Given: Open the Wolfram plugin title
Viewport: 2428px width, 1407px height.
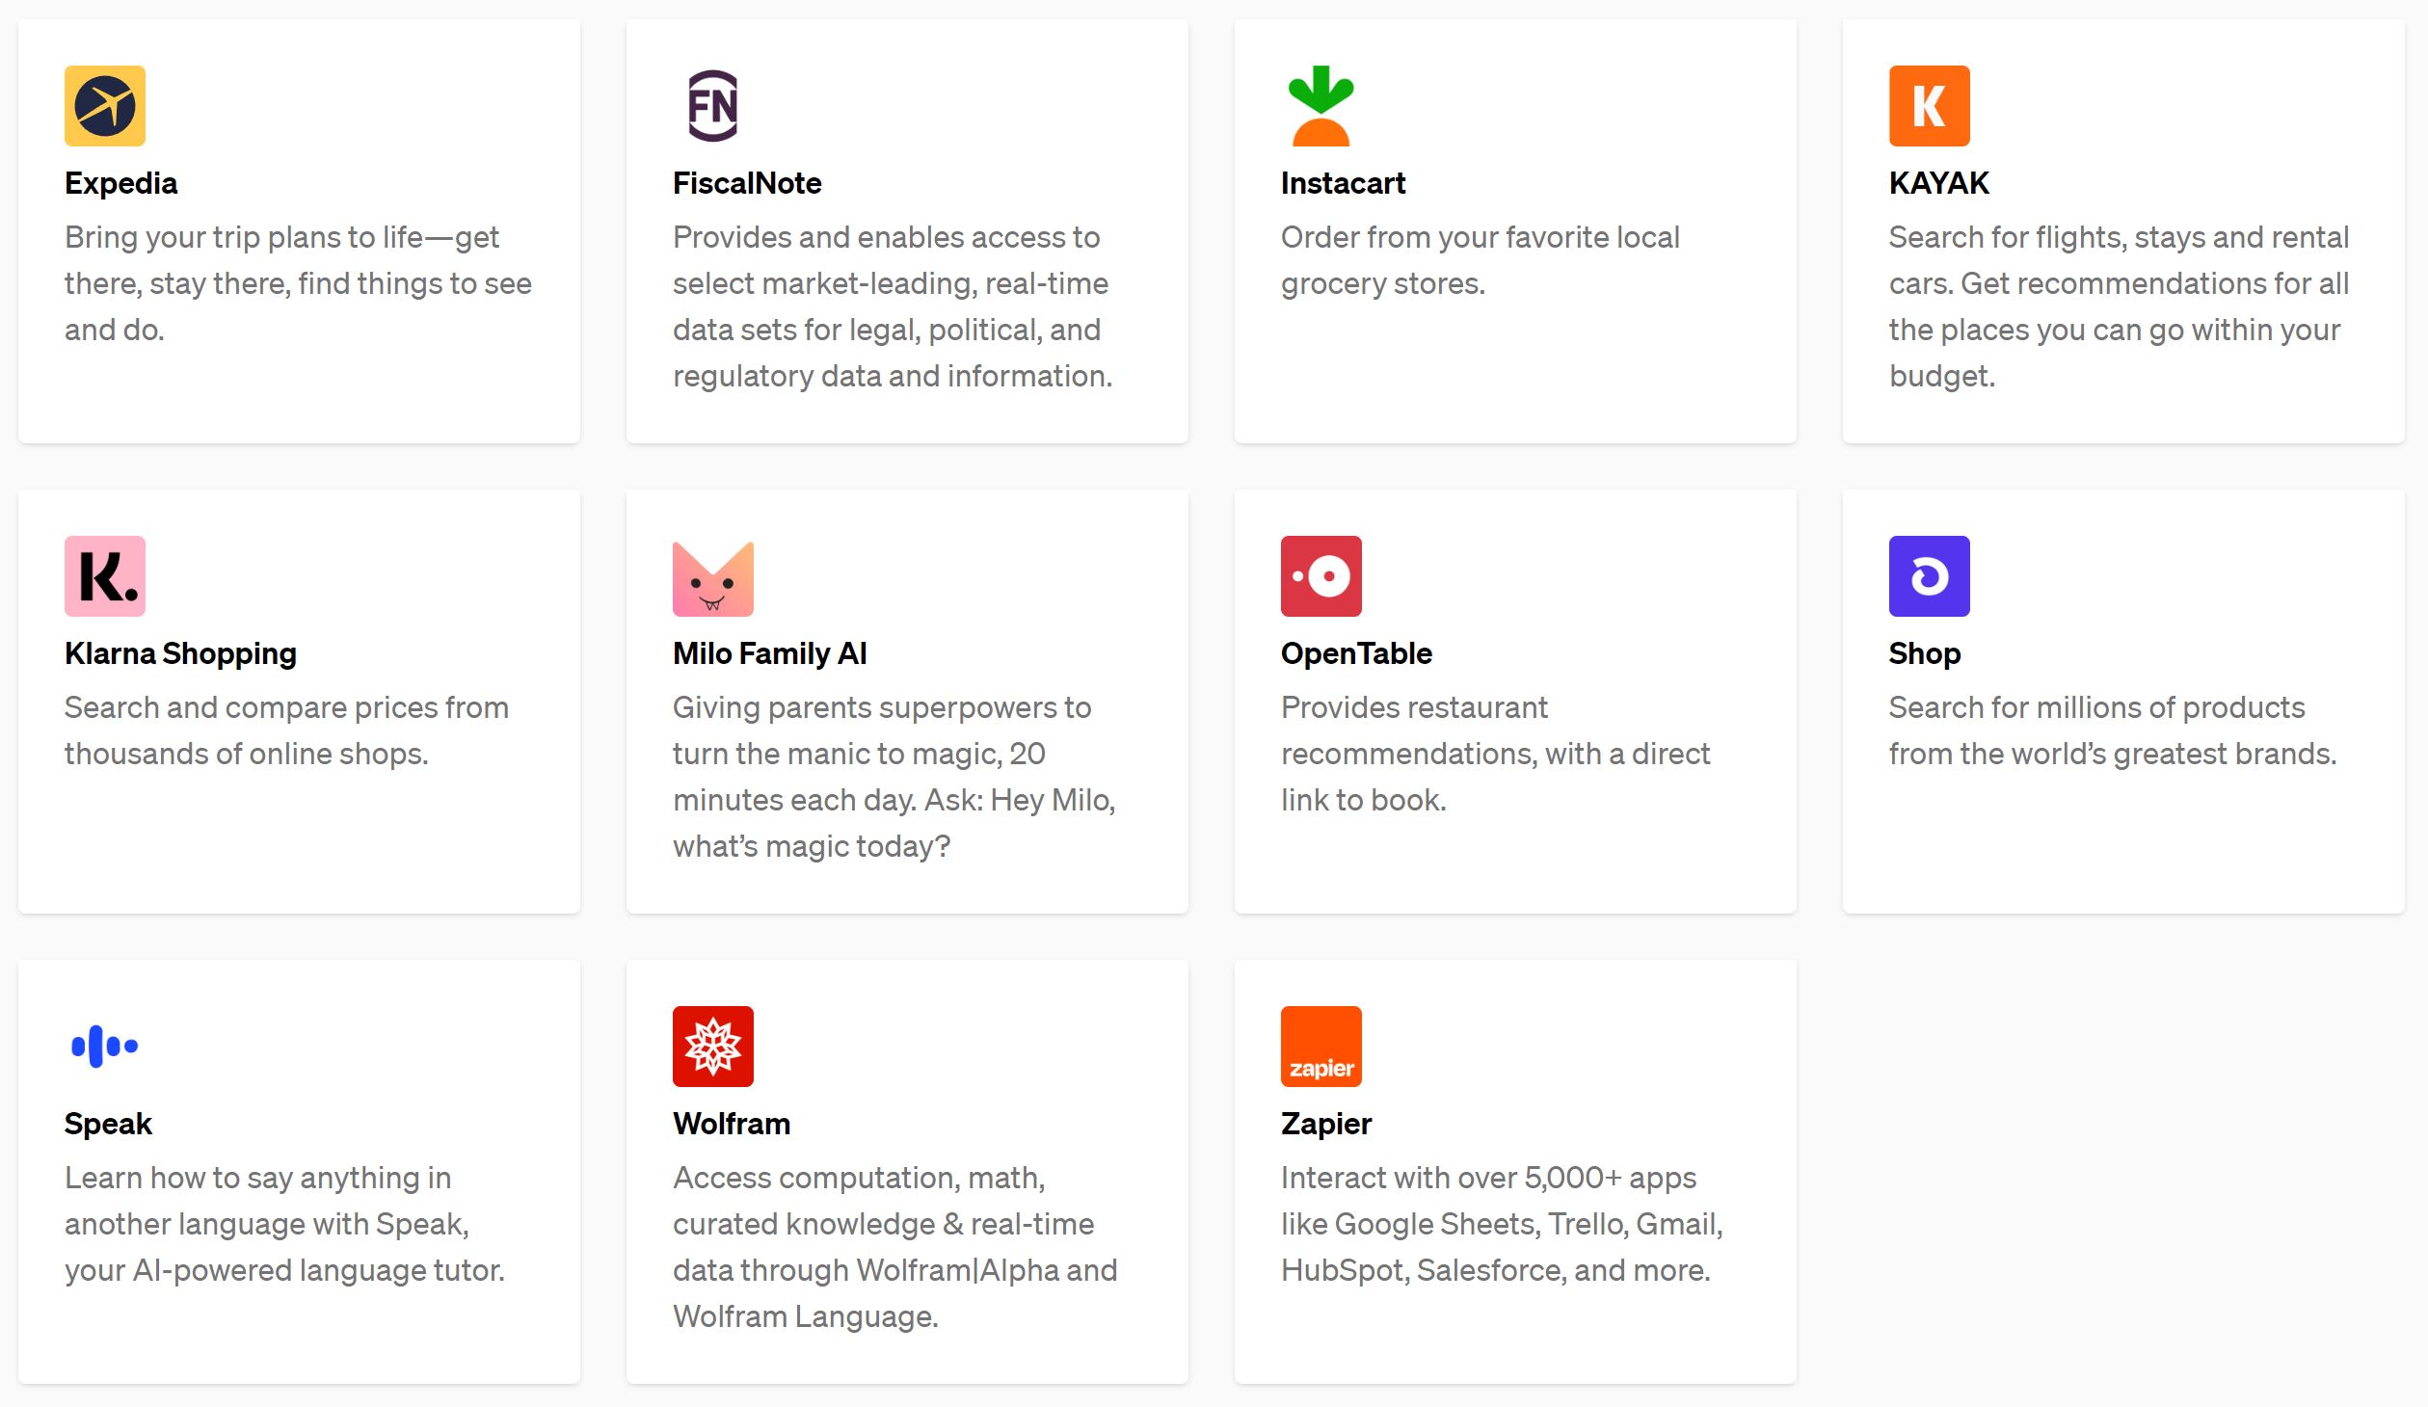Looking at the screenshot, I should click(732, 1124).
